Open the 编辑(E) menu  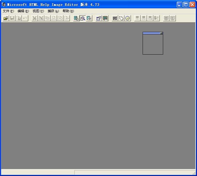coord(23,11)
